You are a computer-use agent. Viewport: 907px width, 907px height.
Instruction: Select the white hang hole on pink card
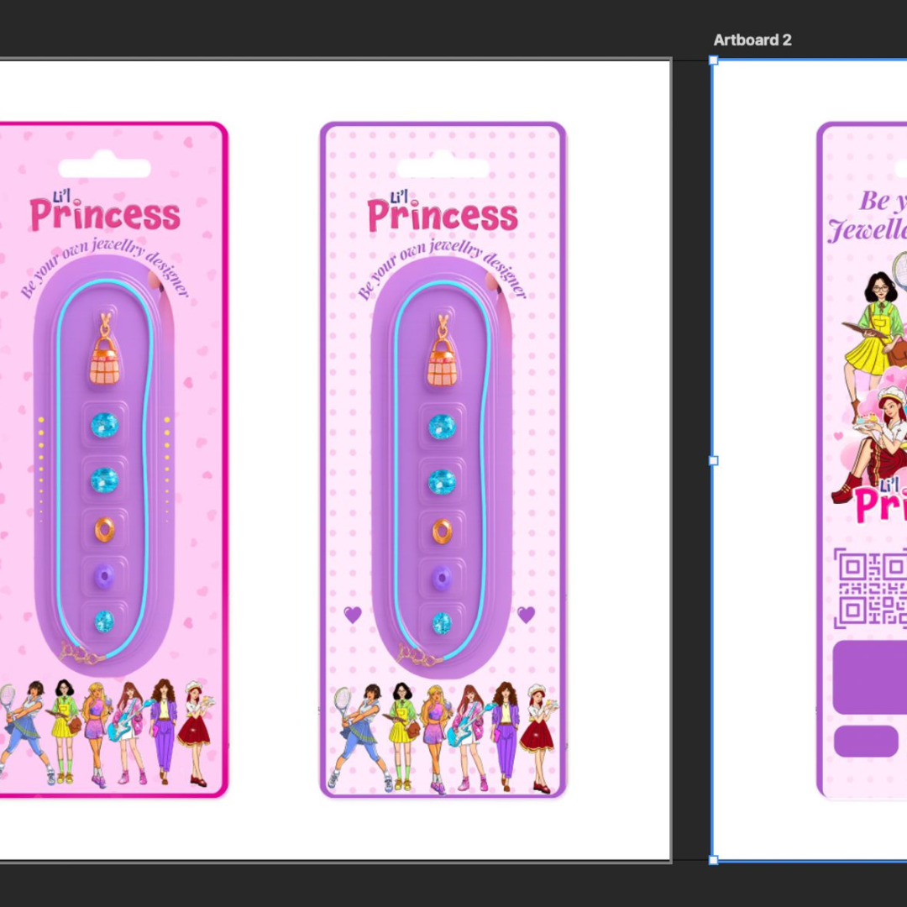click(x=105, y=165)
